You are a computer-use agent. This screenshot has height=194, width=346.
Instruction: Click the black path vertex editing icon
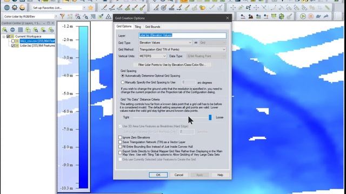(x=248, y=8)
